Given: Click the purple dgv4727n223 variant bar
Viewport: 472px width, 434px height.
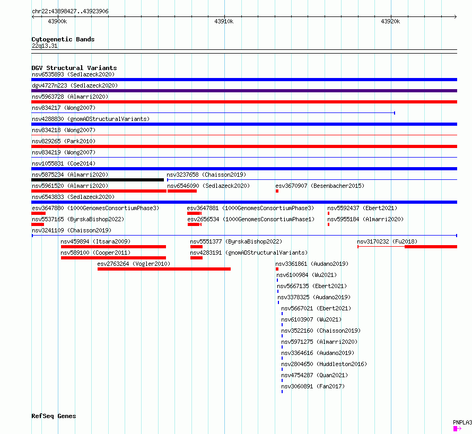Looking at the screenshot, I should (244, 91).
